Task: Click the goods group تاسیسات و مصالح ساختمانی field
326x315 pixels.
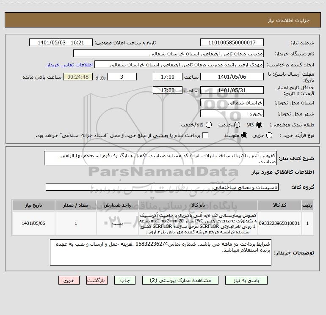Action: tap(162, 187)
